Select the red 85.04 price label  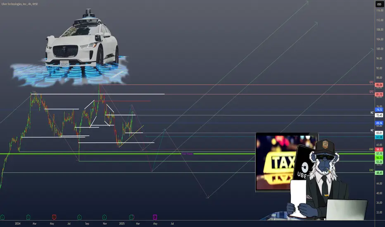point(379,85)
